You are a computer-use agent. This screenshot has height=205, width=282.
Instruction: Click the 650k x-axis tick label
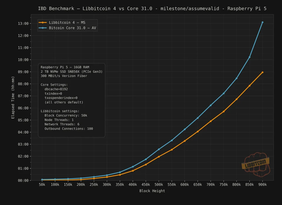[x=198, y=185]
